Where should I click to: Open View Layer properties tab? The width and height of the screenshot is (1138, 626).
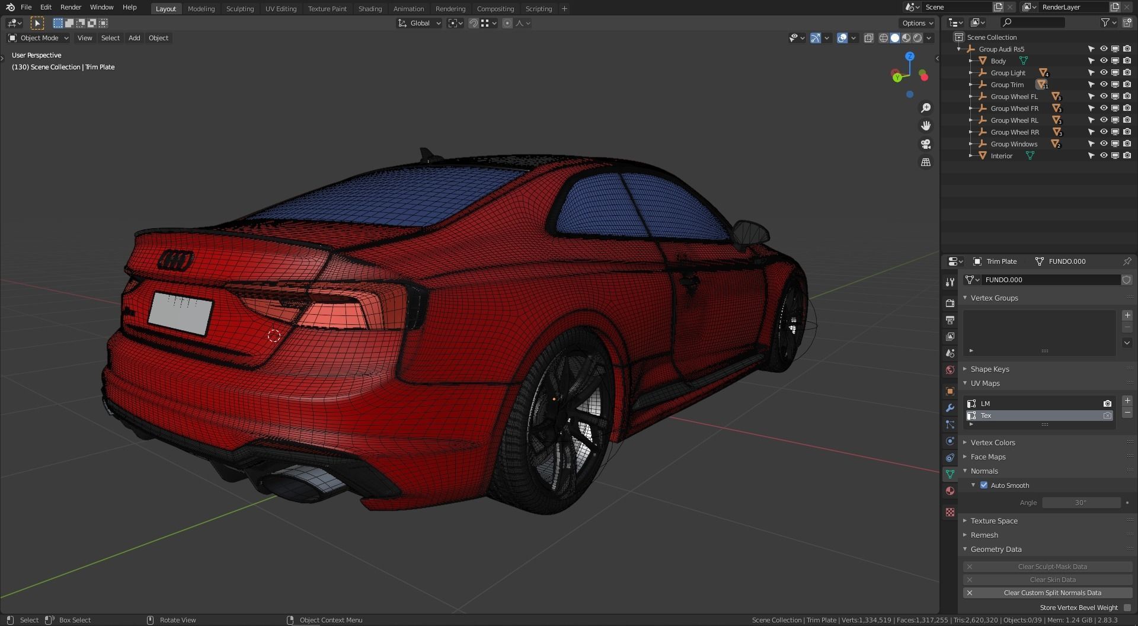(950, 337)
